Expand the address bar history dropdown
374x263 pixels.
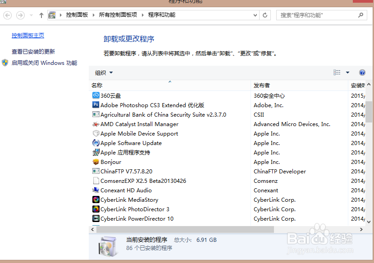pos(255,15)
